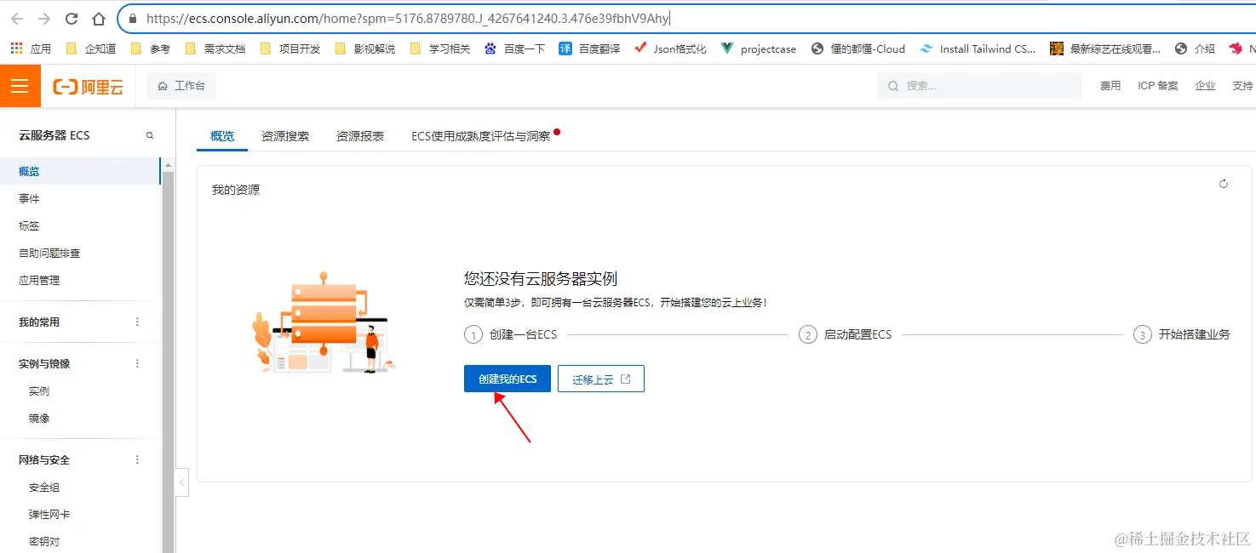Open the 懂的都懂-Cloud bookmark
The width and height of the screenshot is (1256, 553).
(x=858, y=48)
